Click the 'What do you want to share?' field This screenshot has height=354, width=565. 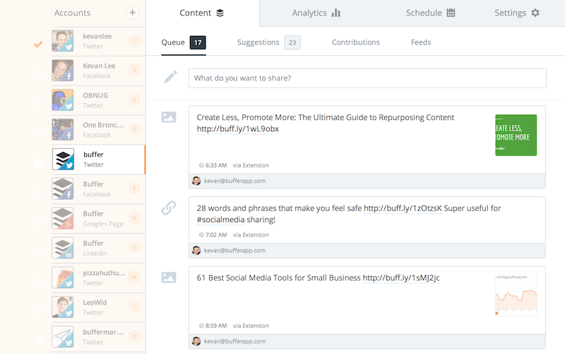coord(367,78)
